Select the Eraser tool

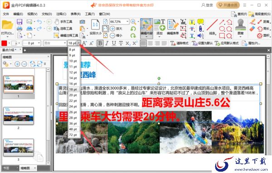253,29
